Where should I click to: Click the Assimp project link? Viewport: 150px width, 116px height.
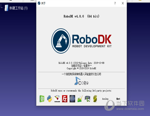click(105, 99)
